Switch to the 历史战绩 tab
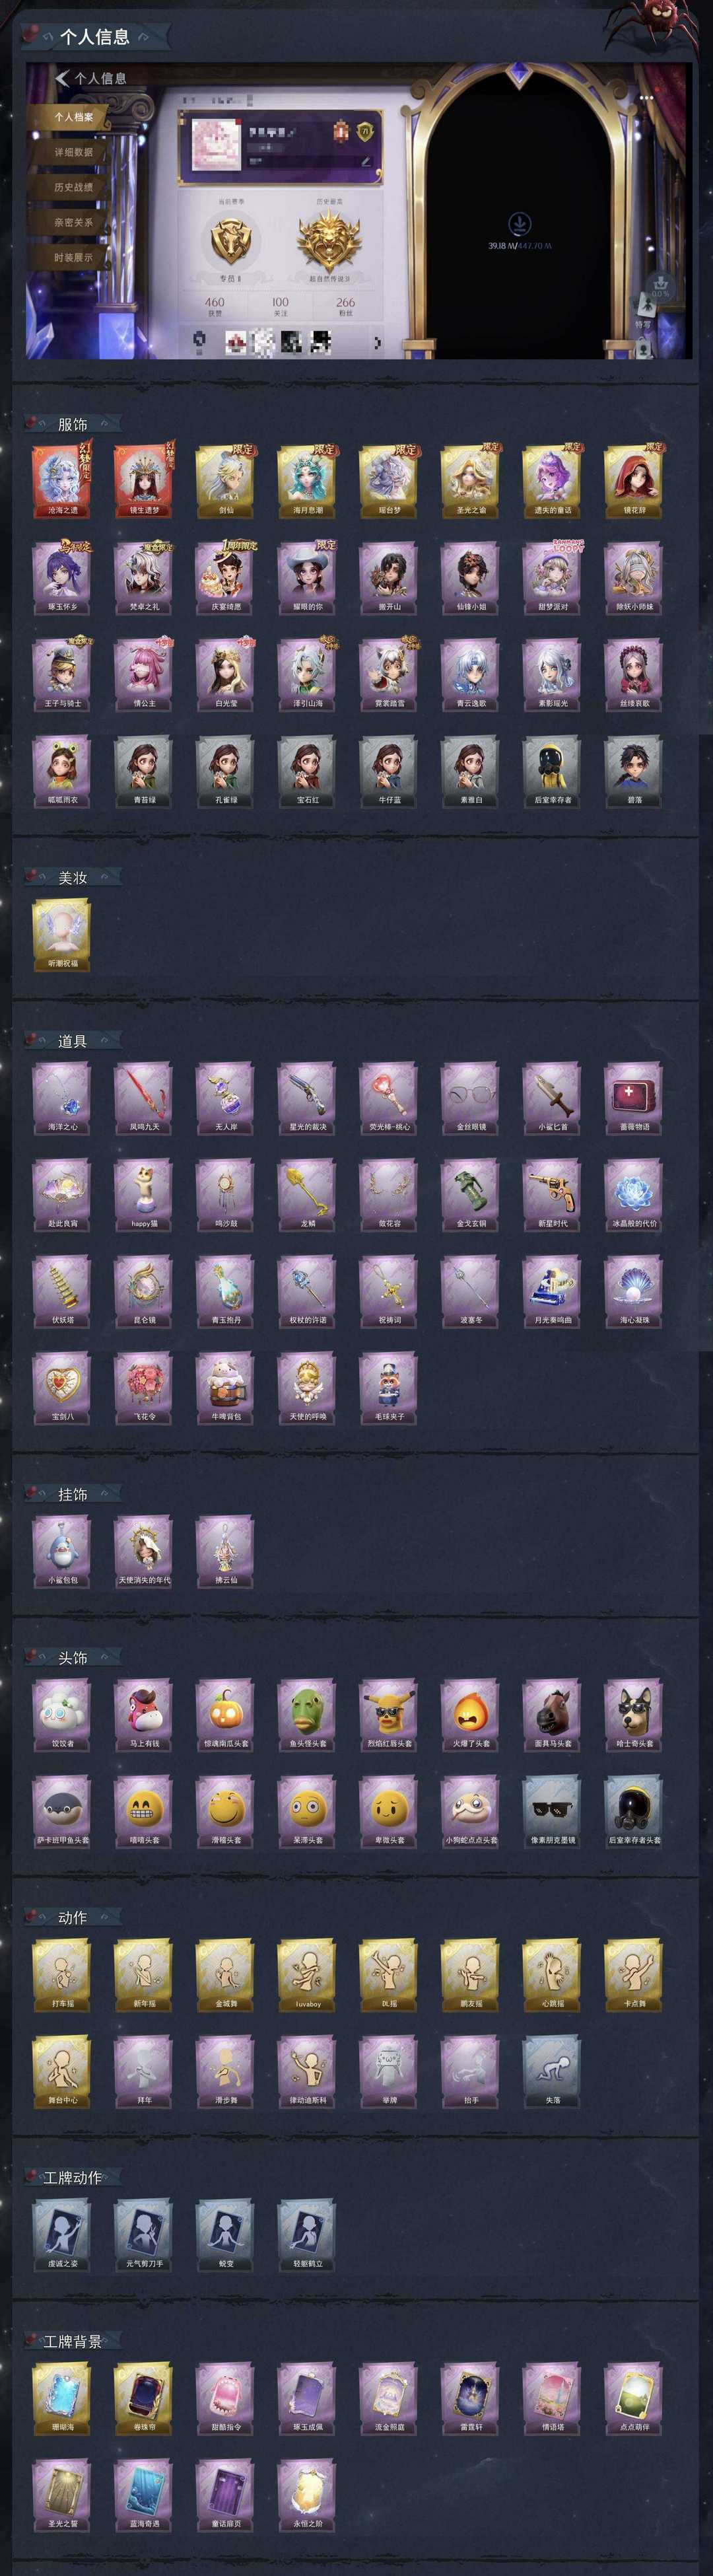Viewport: 713px width, 2576px height. [74, 187]
